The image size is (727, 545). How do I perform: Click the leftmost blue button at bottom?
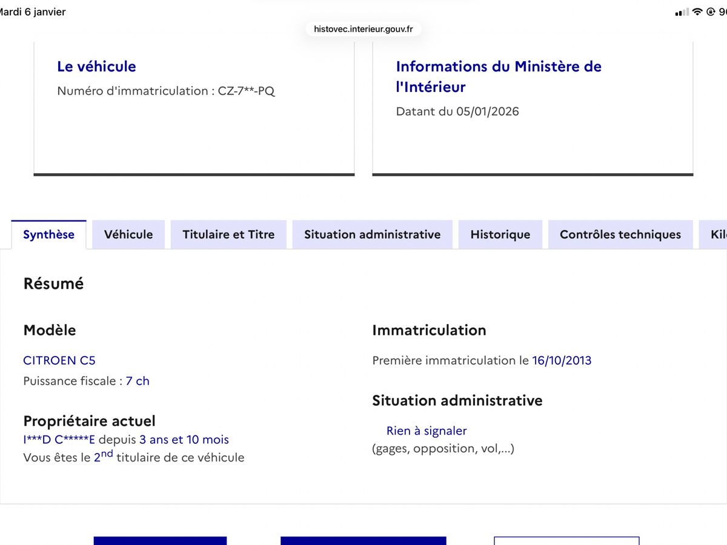(x=159, y=541)
